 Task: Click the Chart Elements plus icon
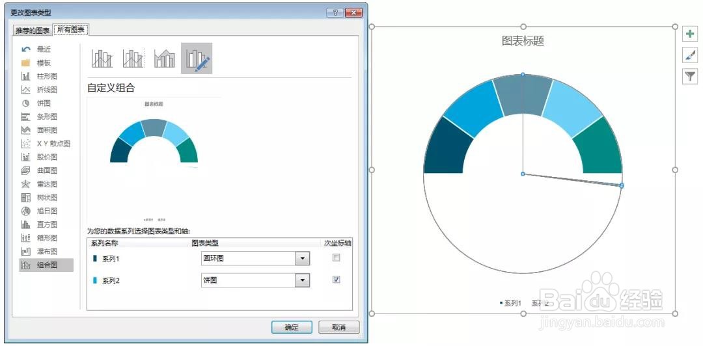pos(690,34)
